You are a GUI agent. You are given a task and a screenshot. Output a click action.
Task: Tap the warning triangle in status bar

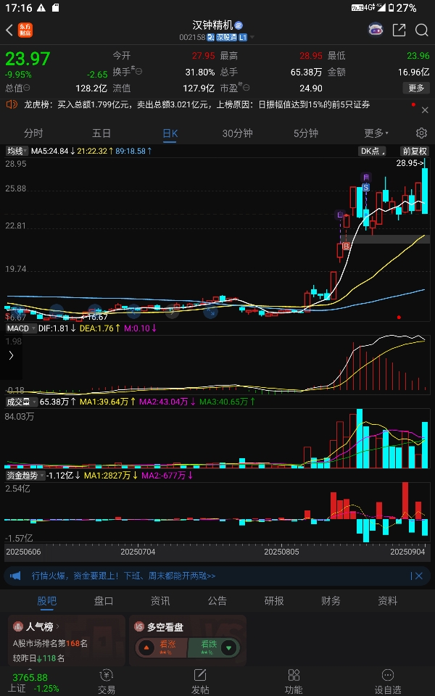(x=41, y=8)
